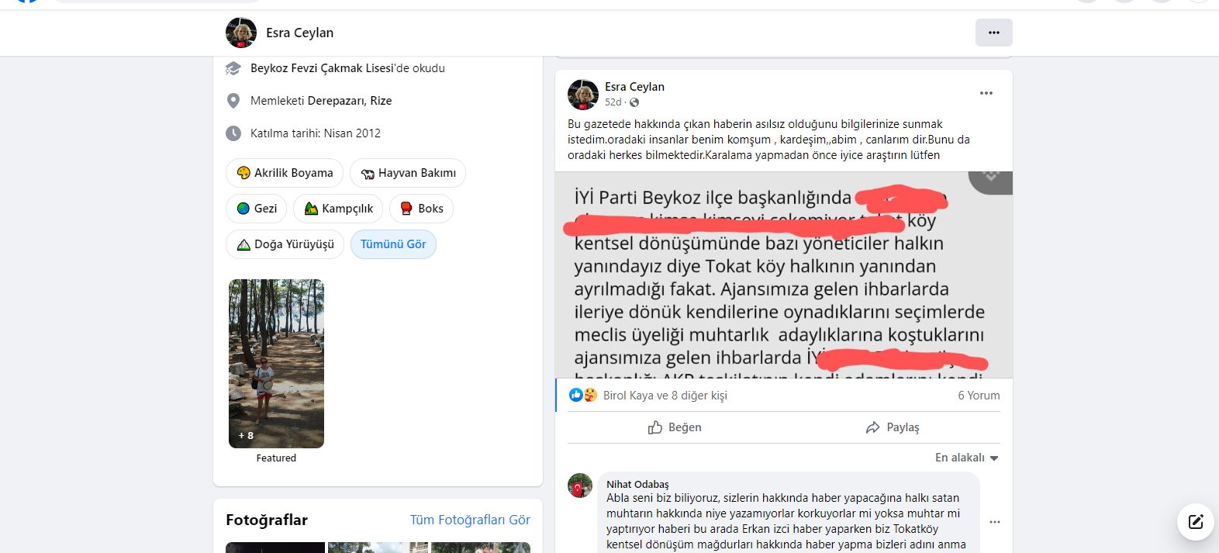The image size is (1219, 553).
Task: Open Esra Ceylan post avatar
Action: [x=583, y=95]
